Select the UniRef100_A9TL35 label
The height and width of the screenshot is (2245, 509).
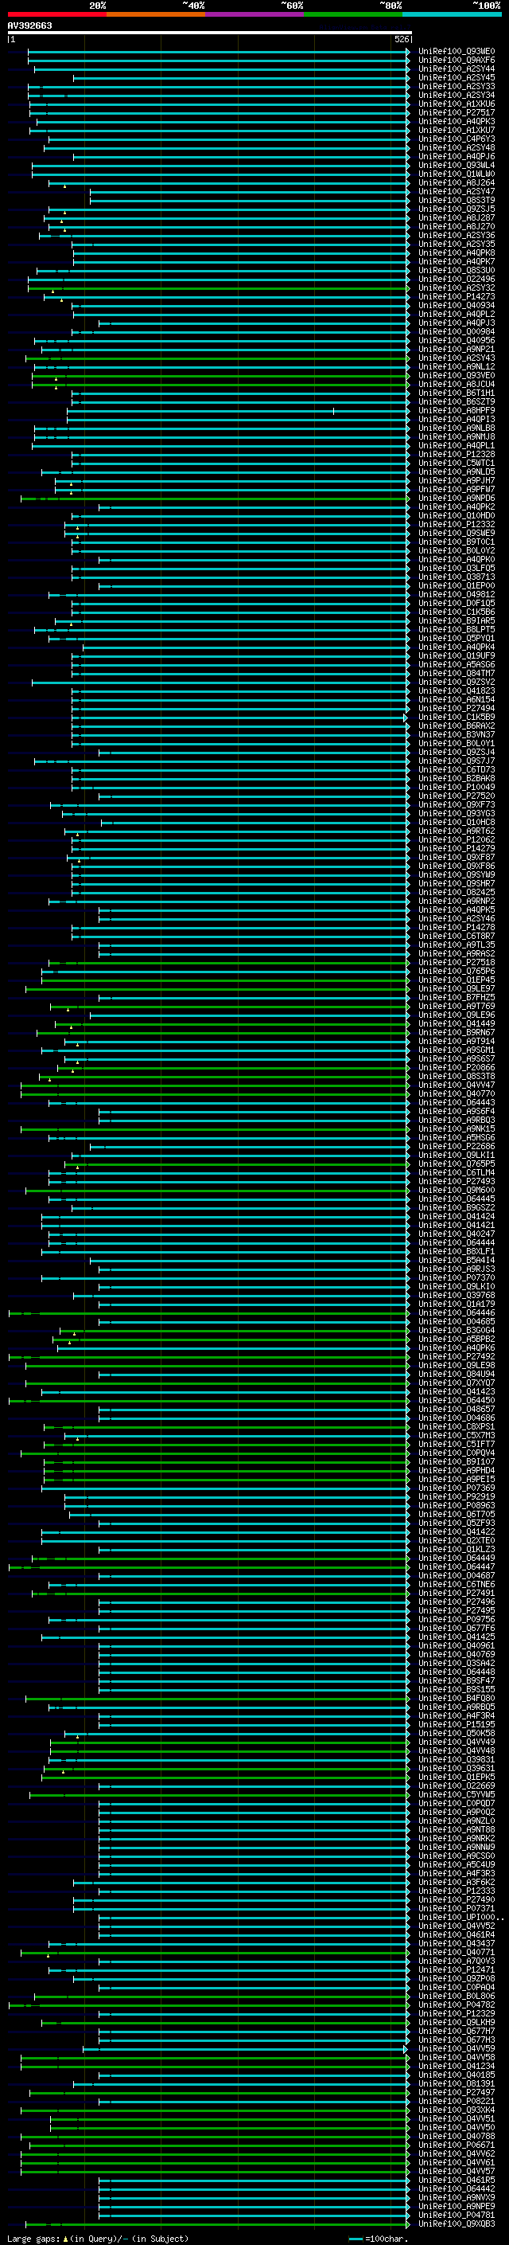(457, 945)
